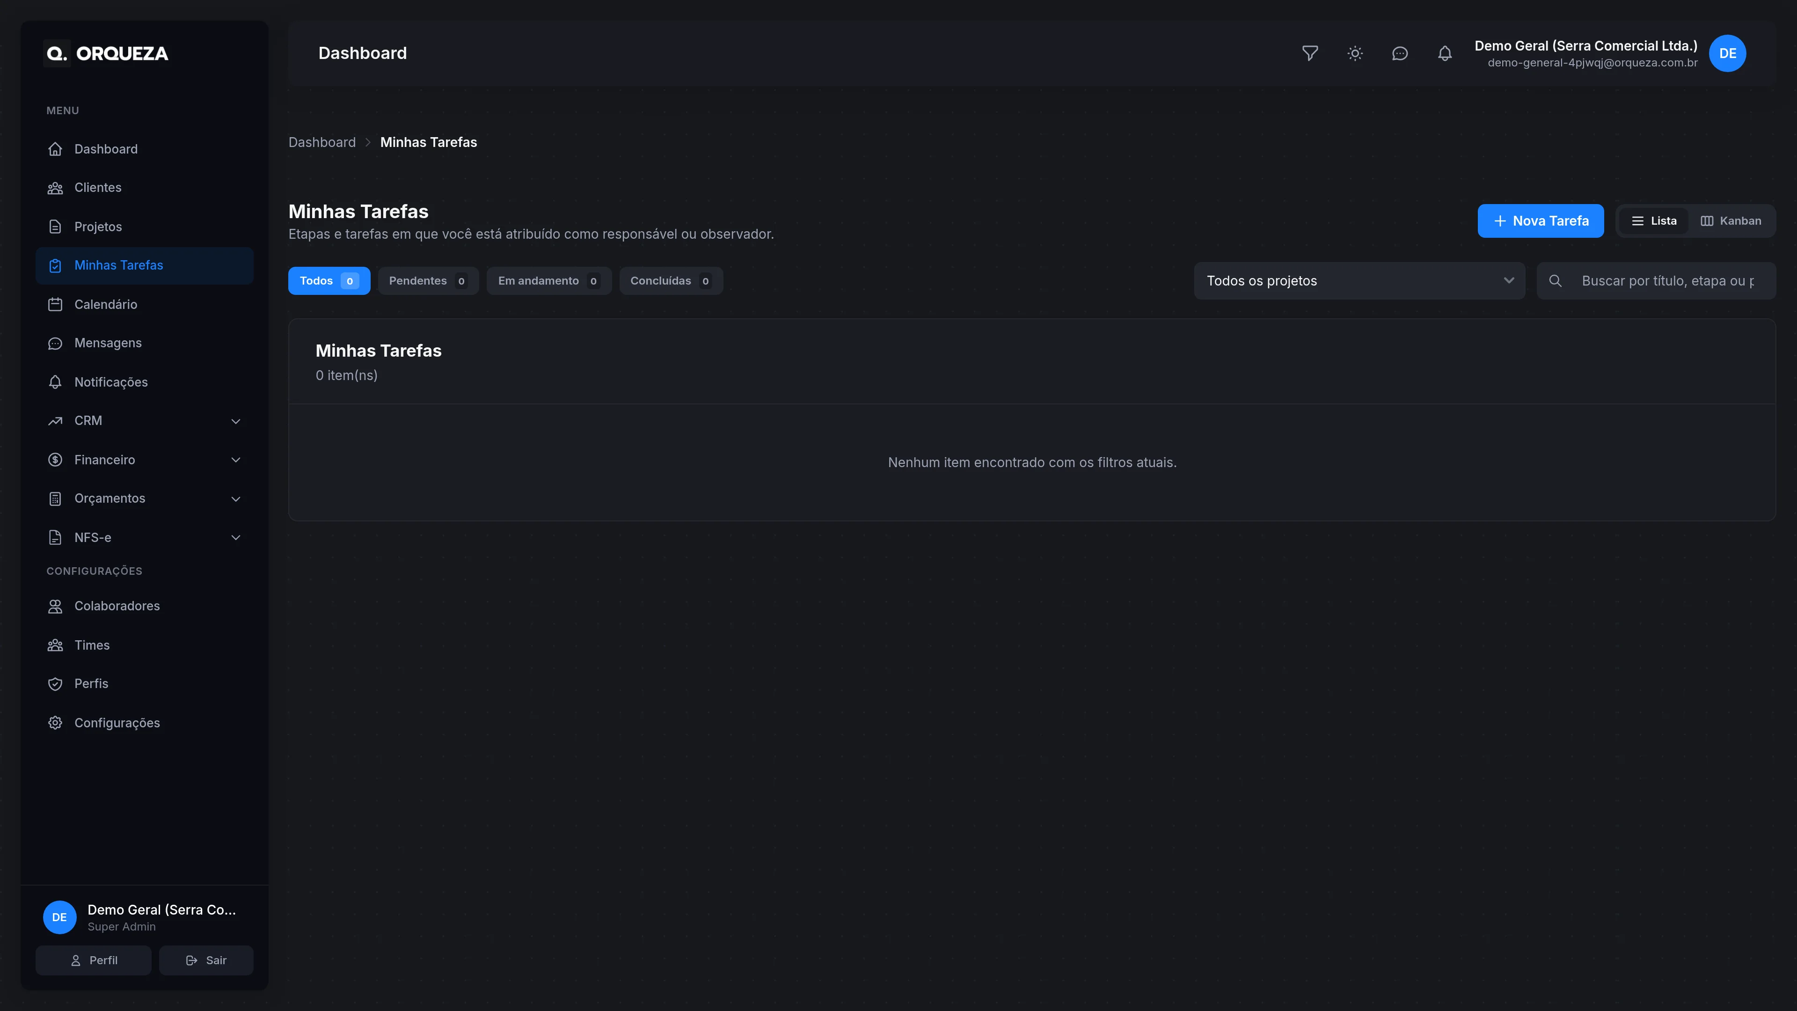Screen dimensions: 1797x1011
Task: Select the Em andamento filter tab
Action: click(x=549, y=281)
